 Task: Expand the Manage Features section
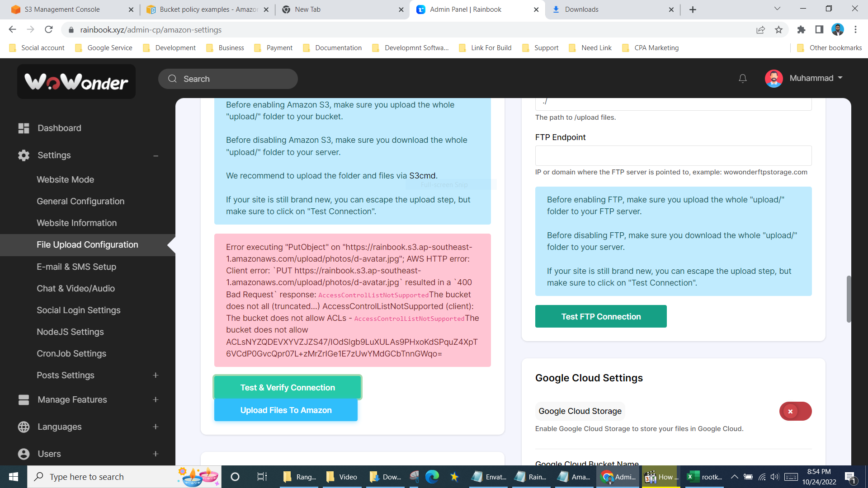tap(156, 400)
